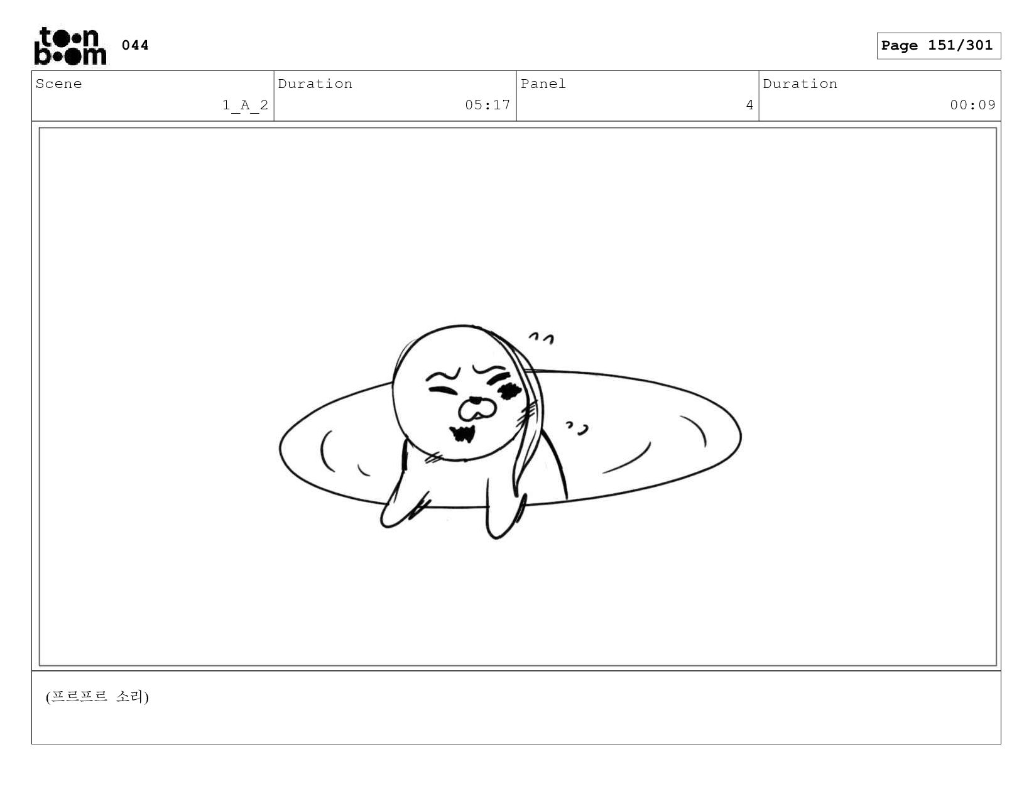Click the Toon Boom logo
Viewport: 1034px width, 801px height.
(x=70, y=46)
